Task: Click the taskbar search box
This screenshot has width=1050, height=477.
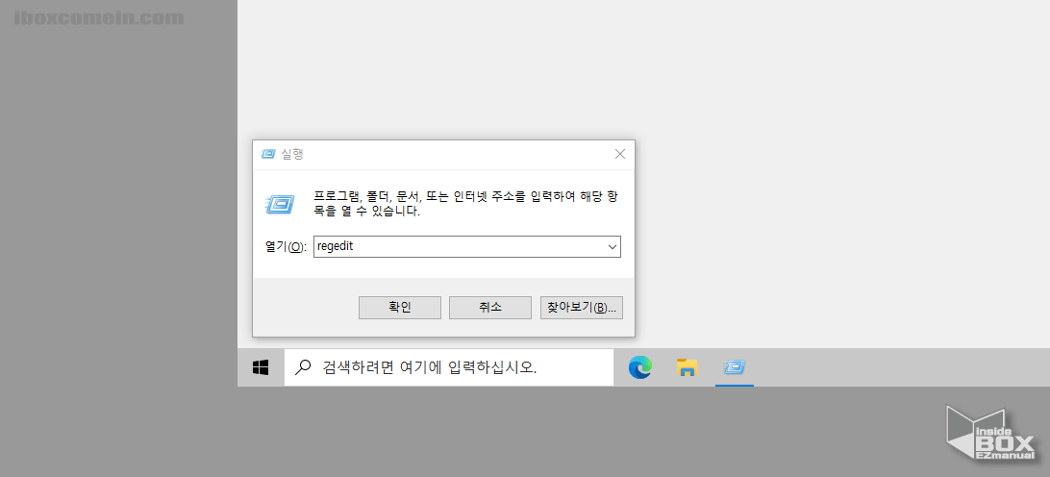Action: pos(449,367)
